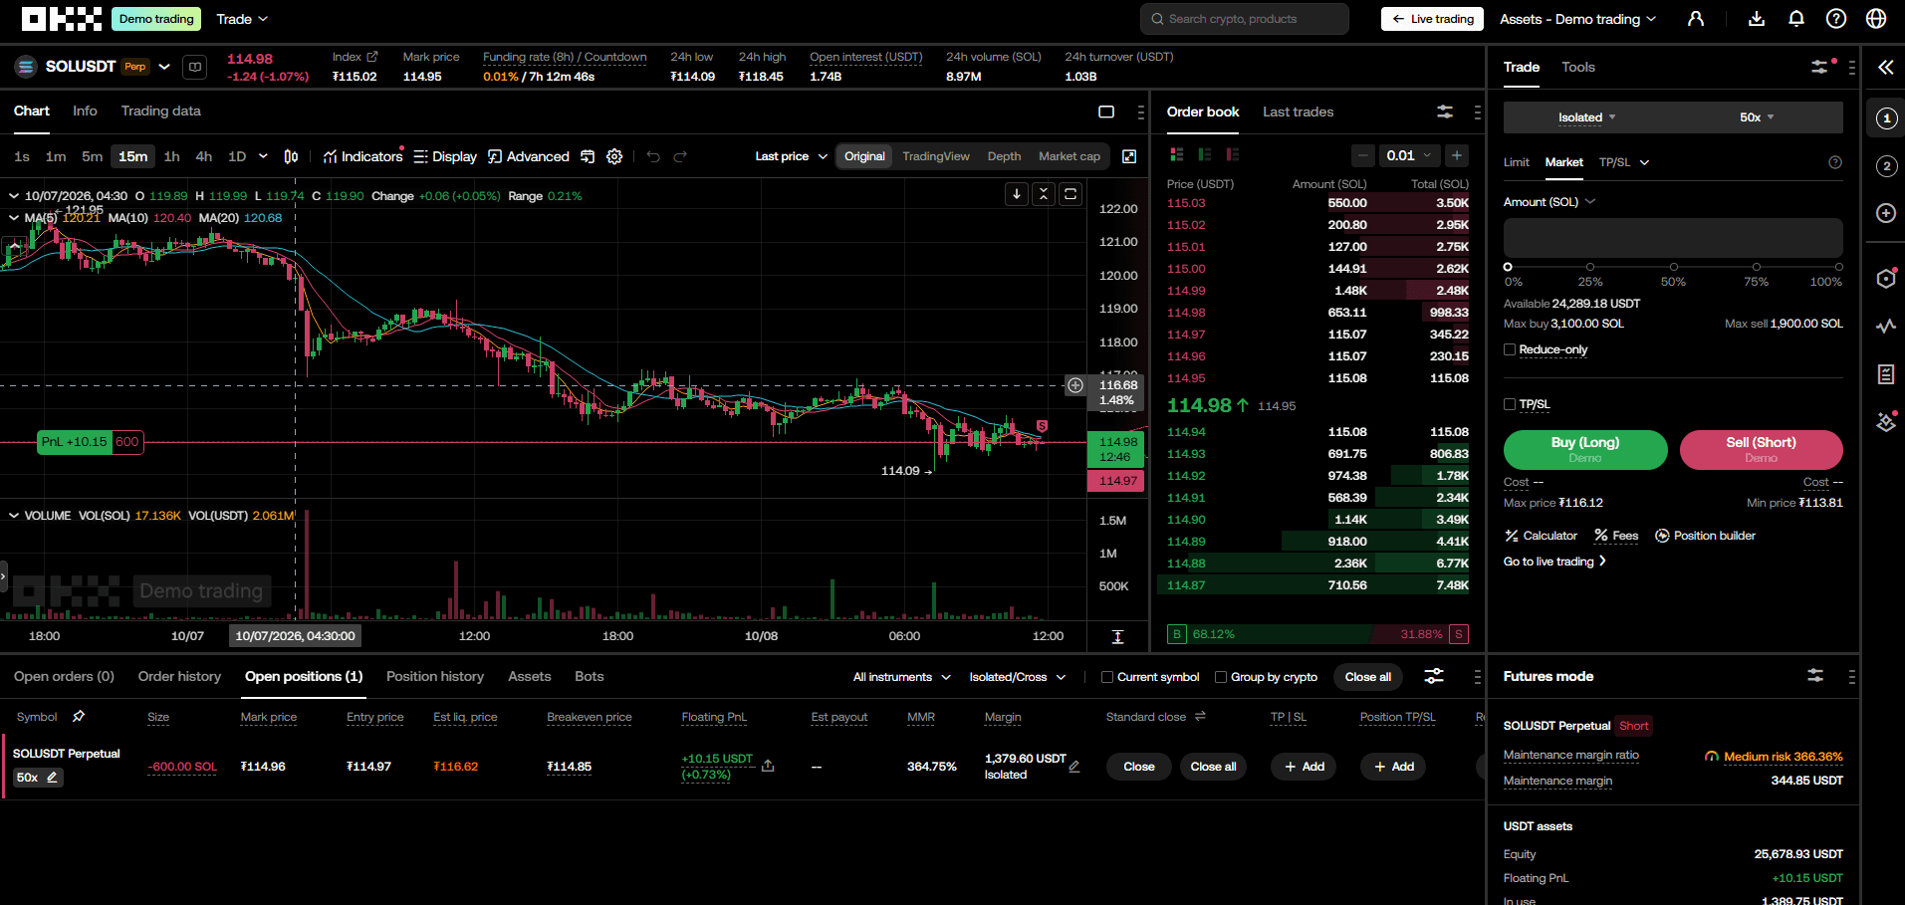Open Advanced chart tools

529,156
